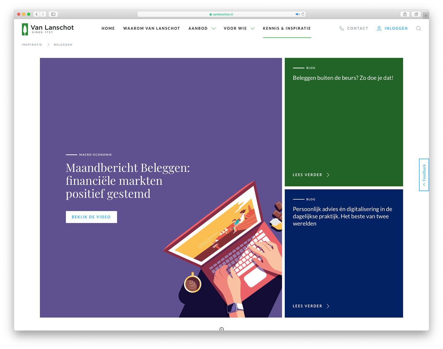Click Lees Verder on the green blog card
Screen dimensions: 443x349
(x=311, y=175)
